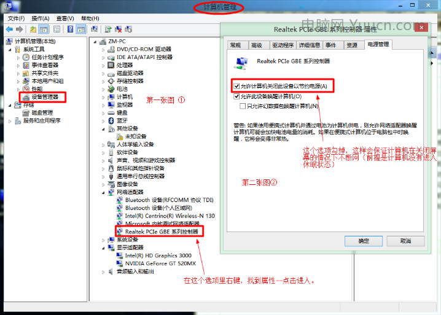Select Bluetooth 设备(个人区域网) entry

click(158, 208)
